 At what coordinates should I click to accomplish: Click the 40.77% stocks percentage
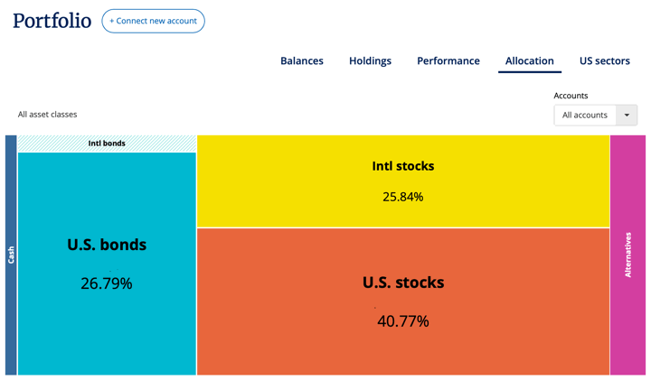pyautogui.click(x=403, y=321)
